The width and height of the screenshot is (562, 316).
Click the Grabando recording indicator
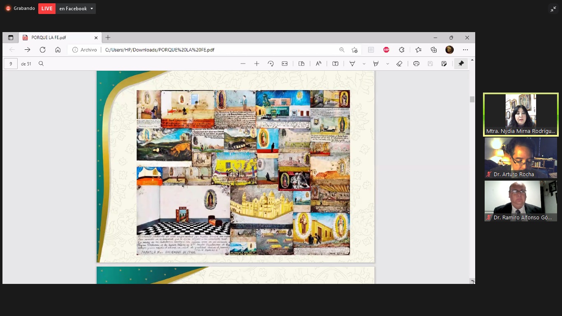point(20,8)
